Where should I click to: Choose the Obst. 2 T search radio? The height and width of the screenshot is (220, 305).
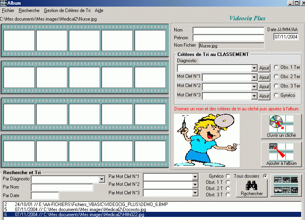tap(228, 189)
